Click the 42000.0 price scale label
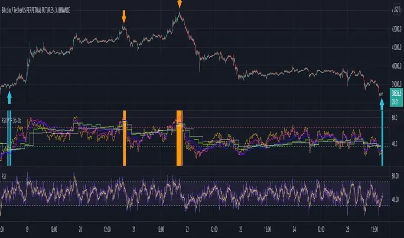Image resolution: width=404 pixels, height=238 pixels. (x=397, y=29)
